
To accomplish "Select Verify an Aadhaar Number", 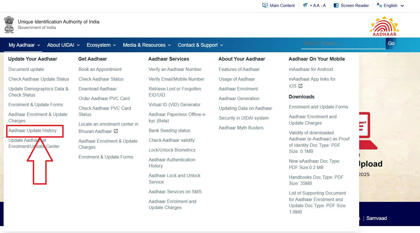I will (175, 69).
